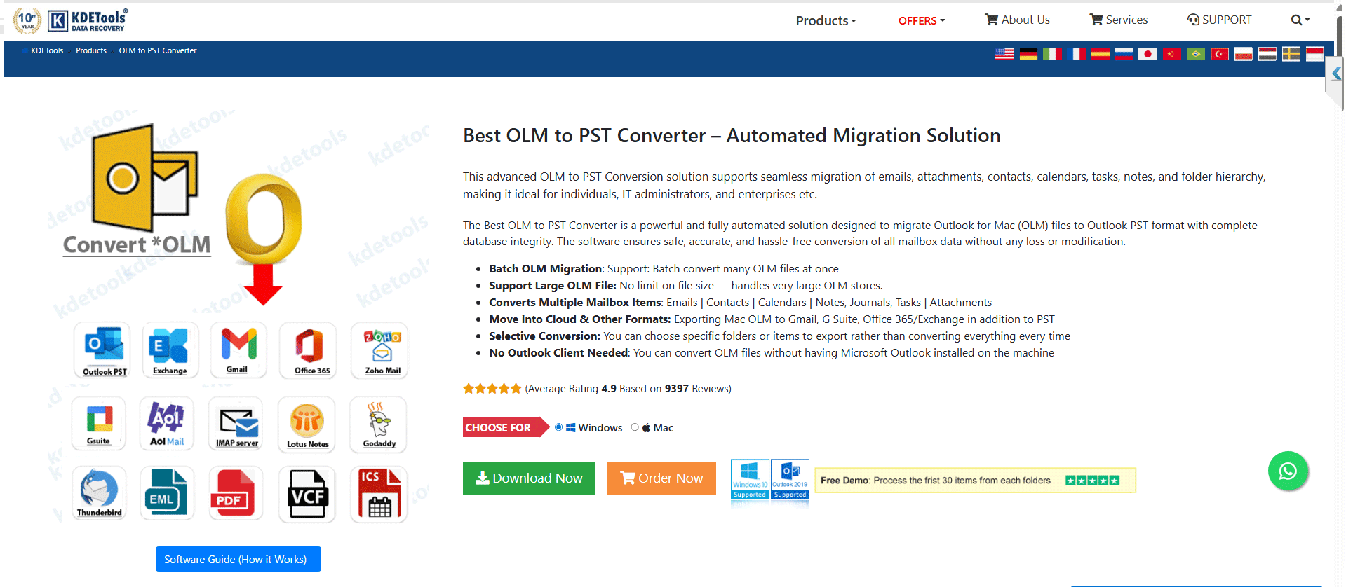
Task: Click the IMAP server format icon
Action: [236, 423]
